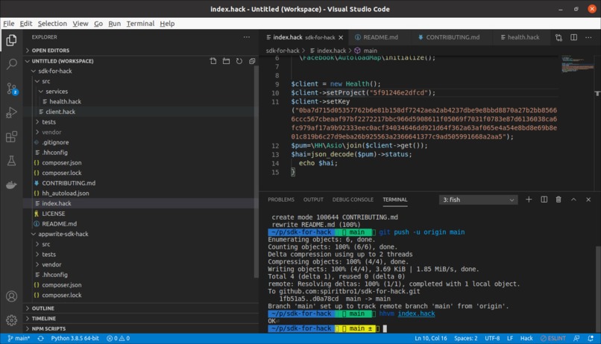Open the LICENSE file
Viewport: 601px width, 344px height.
(x=53, y=214)
